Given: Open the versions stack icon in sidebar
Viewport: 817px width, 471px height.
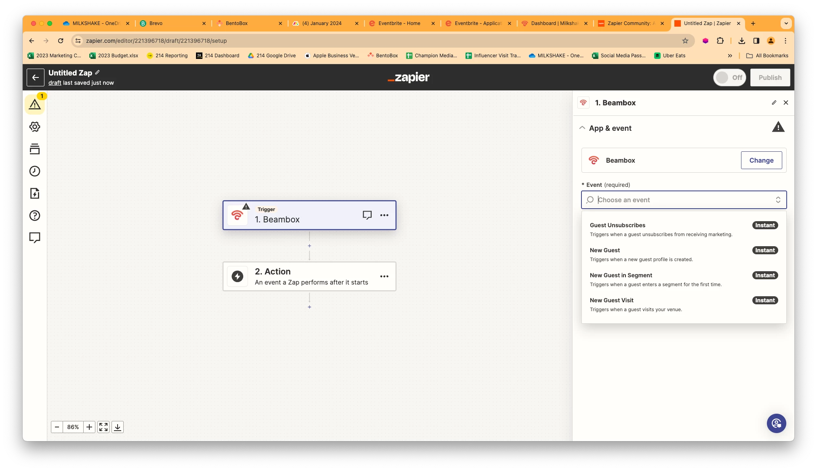Looking at the screenshot, I should coord(35,149).
